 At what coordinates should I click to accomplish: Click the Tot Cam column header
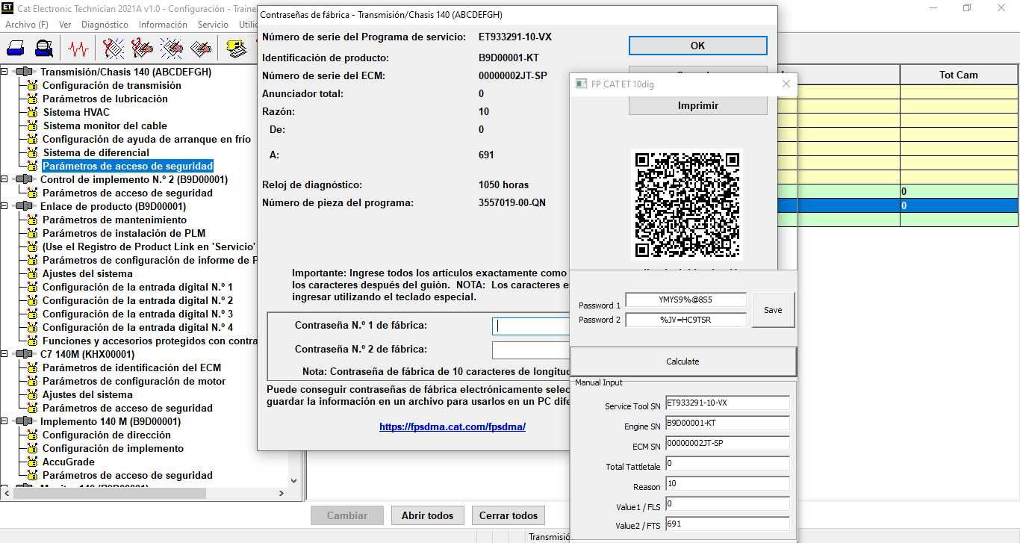pos(959,75)
